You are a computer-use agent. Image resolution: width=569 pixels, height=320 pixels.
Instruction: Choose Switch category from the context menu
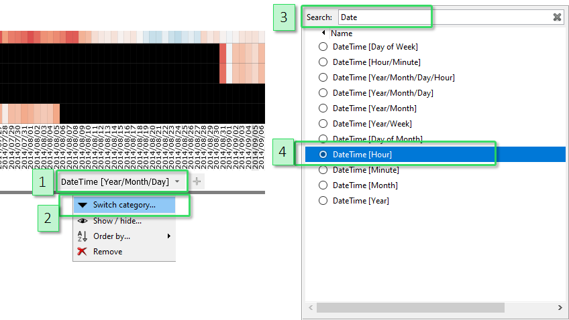124,205
